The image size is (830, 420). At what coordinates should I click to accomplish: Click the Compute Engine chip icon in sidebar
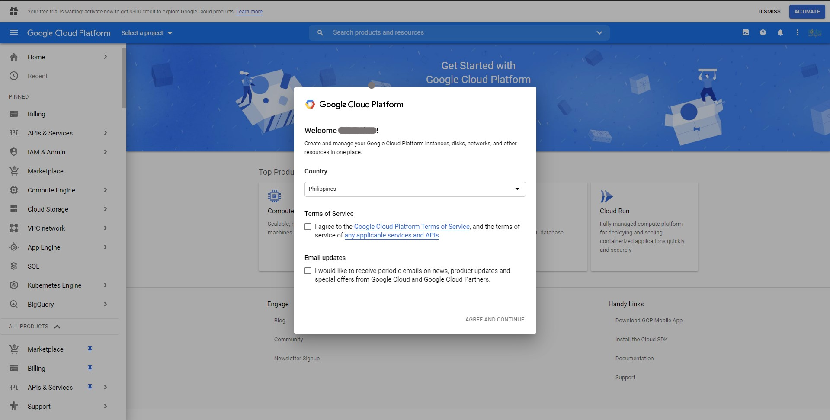tap(14, 190)
